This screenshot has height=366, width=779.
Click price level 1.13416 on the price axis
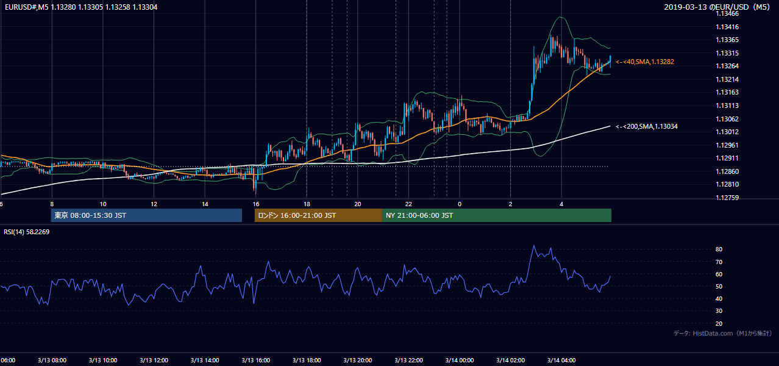click(728, 27)
